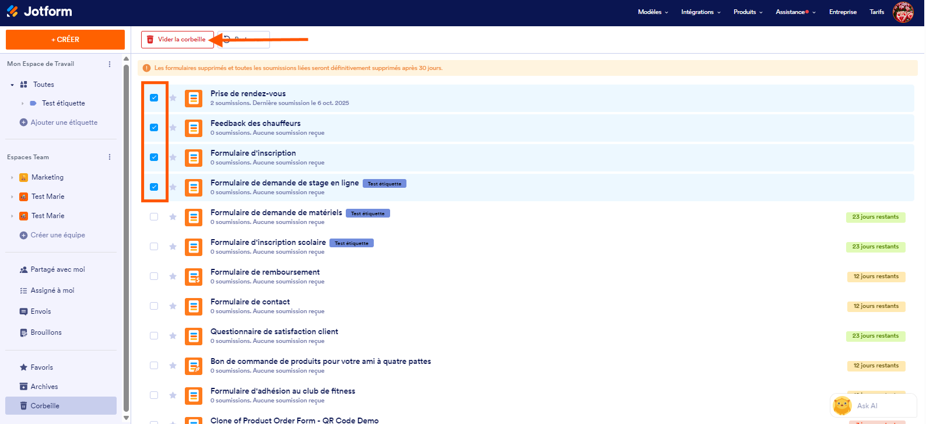The width and height of the screenshot is (926, 424).
Task: Click the sidebar scrollbar up arrow
Action: coord(126,59)
